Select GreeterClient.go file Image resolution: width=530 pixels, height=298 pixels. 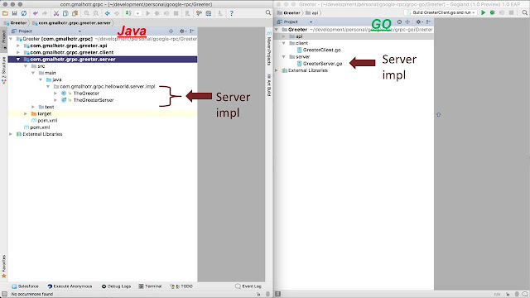point(322,50)
